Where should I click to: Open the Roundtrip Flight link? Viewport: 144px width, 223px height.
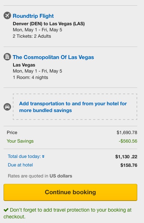click(33, 16)
